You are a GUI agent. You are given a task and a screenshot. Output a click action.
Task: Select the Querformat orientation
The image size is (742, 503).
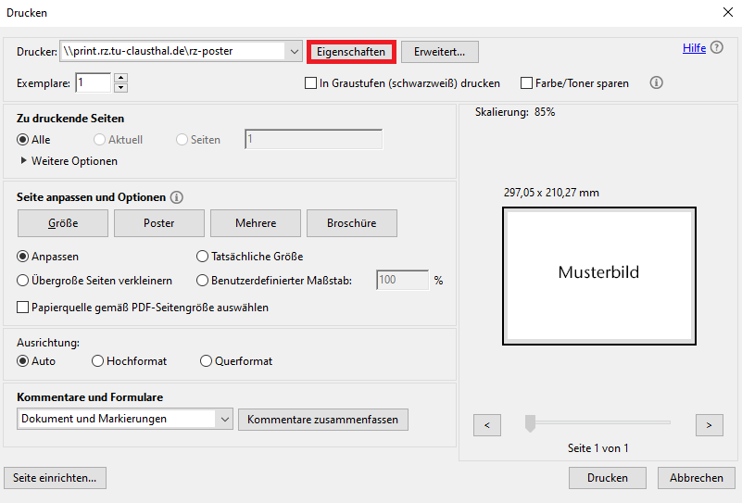[206, 361]
